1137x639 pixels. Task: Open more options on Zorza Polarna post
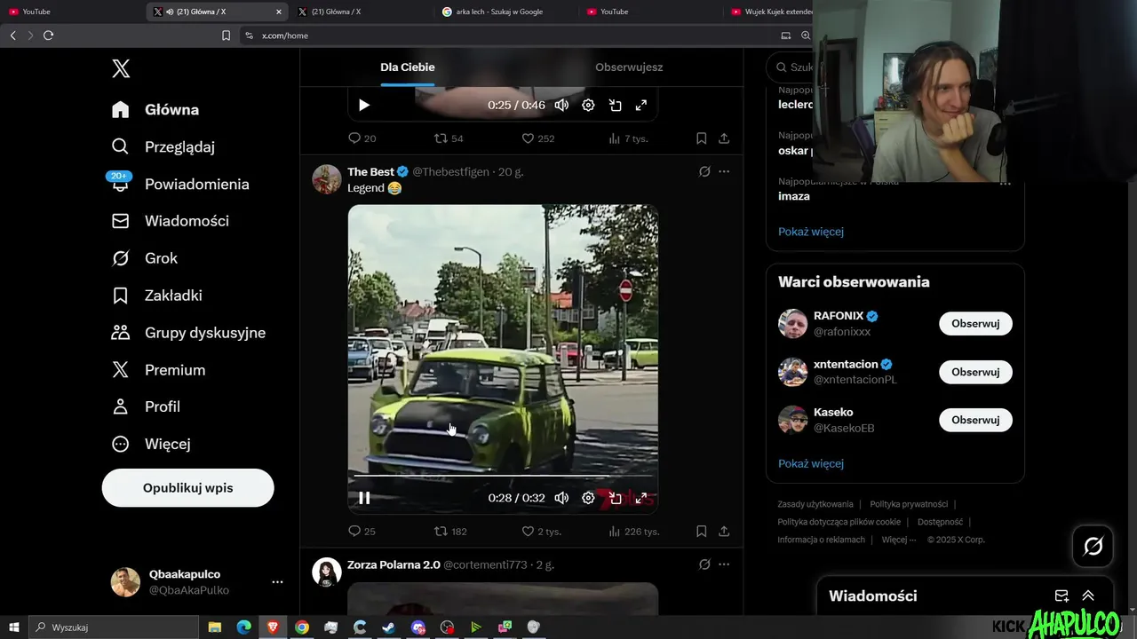[724, 564]
